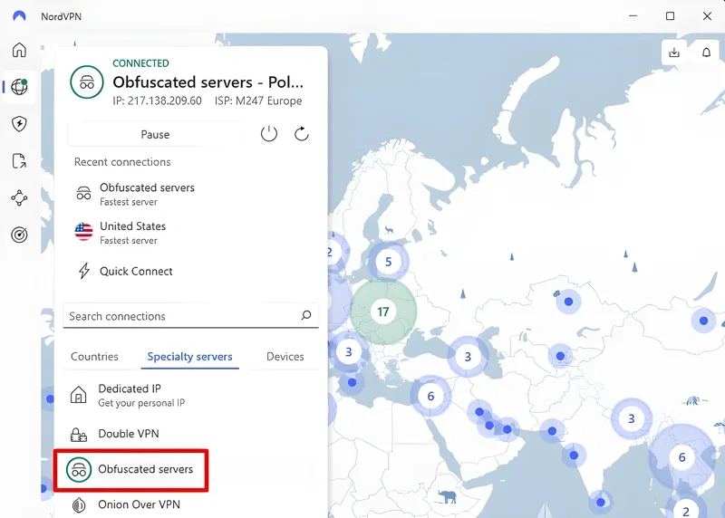Viewport: 725px width, 518px height.
Task: Click the download icon on map
Action: (674, 53)
